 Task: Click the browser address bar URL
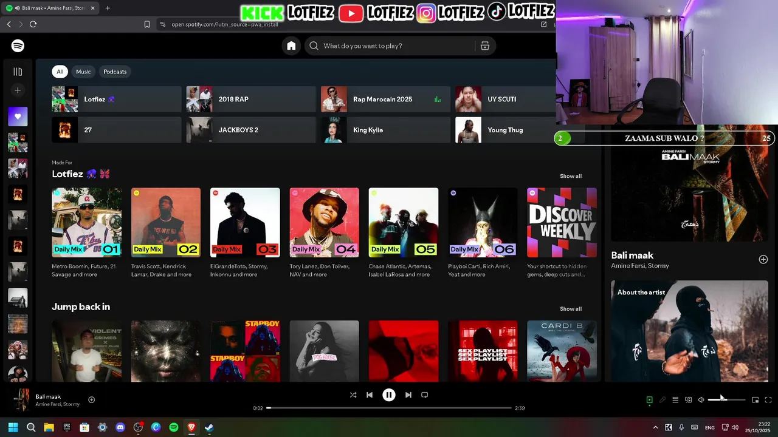225,24
